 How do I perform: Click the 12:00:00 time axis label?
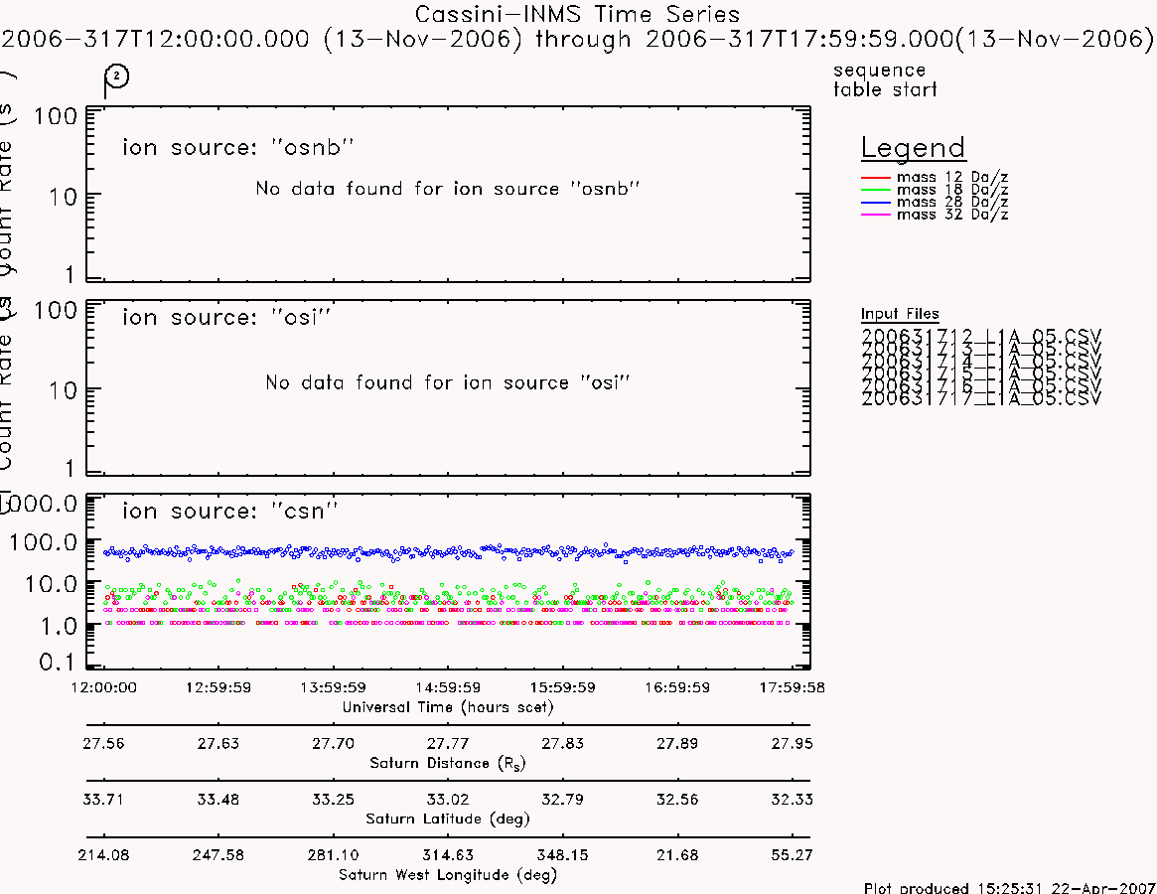[x=103, y=687]
